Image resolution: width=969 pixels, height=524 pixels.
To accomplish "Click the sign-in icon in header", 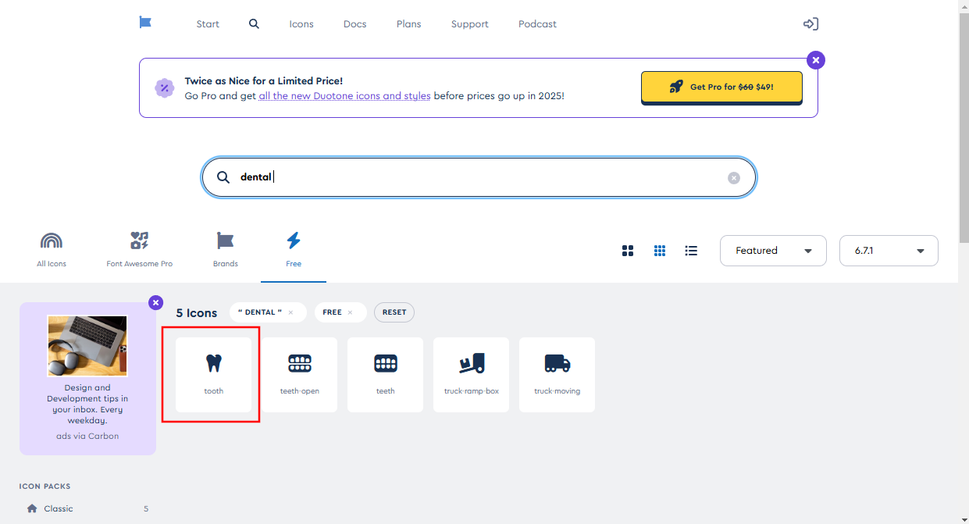I will click(810, 24).
